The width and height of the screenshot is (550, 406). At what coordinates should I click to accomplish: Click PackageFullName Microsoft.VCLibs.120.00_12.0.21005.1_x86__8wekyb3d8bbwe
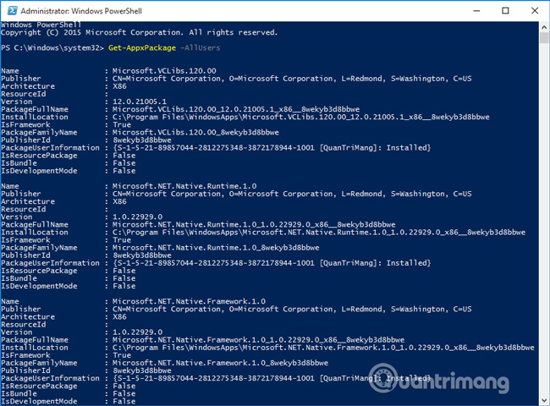[236, 109]
